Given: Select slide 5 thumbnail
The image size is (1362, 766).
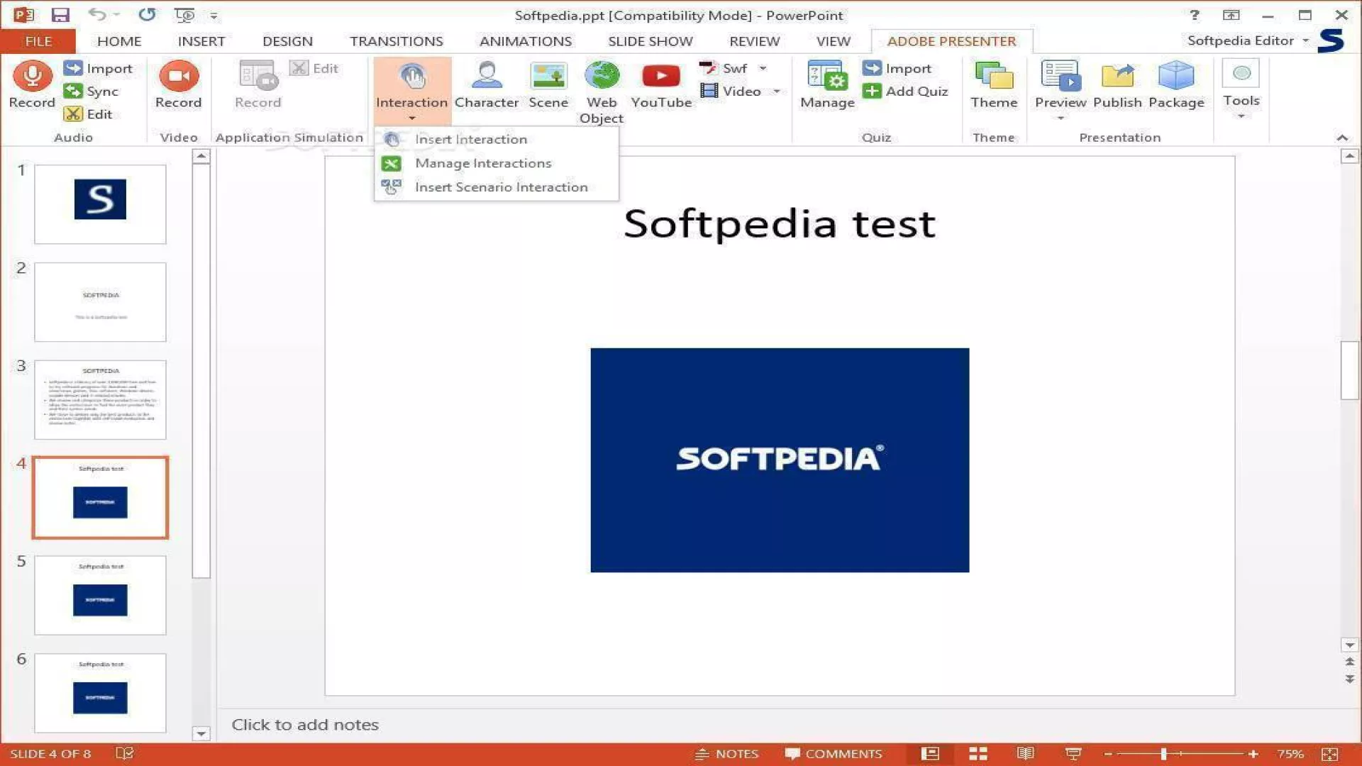Looking at the screenshot, I should tap(100, 595).
